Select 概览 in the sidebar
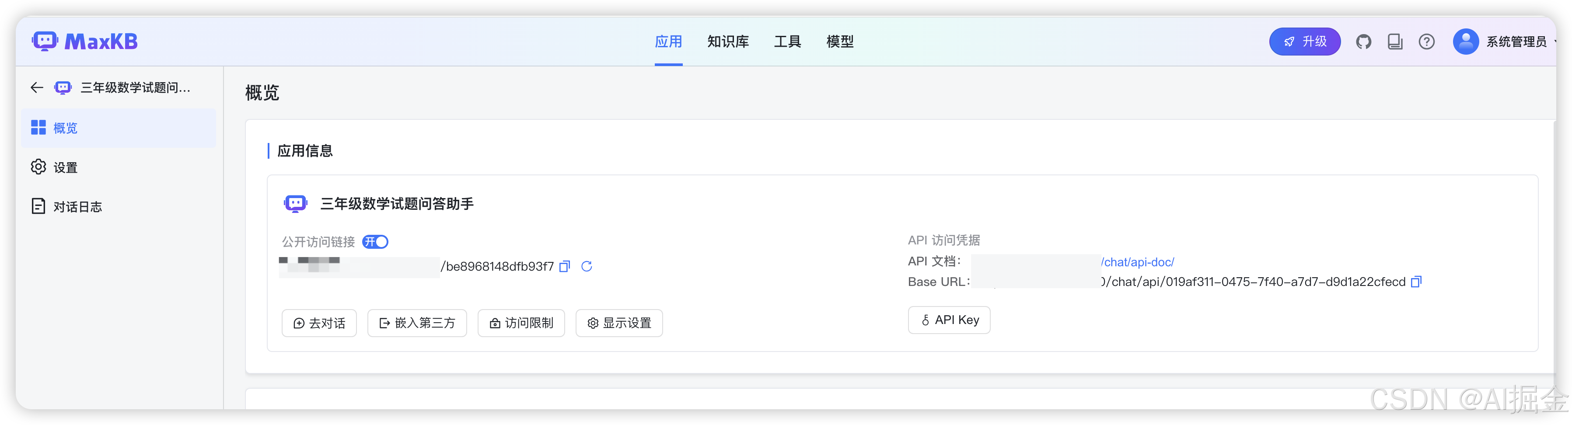The width and height of the screenshot is (1572, 425). [x=119, y=128]
